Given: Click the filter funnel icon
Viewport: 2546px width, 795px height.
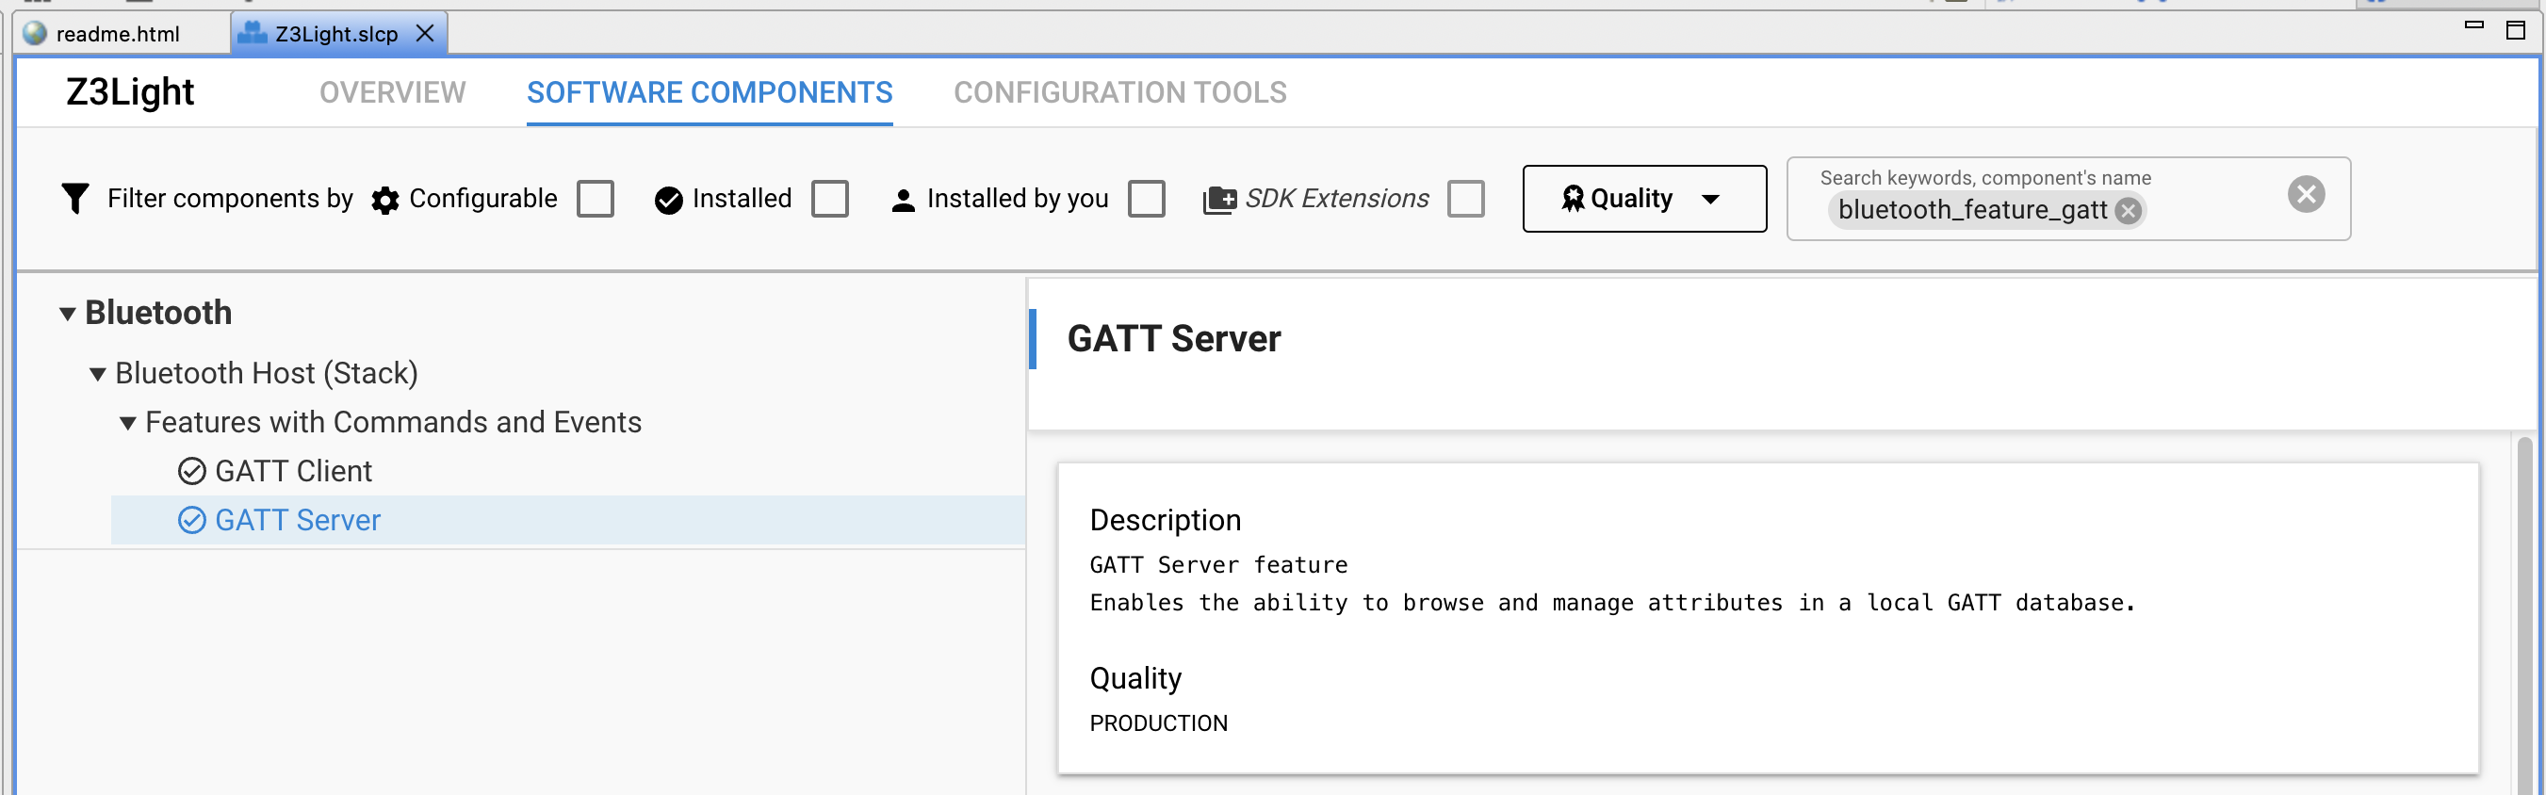Looking at the screenshot, I should point(75,199).
